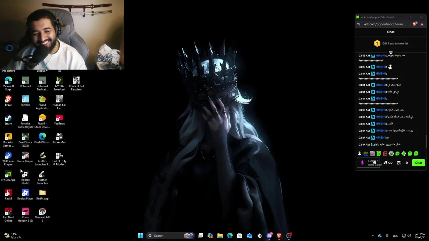Image resolution: width=429 pixels, height=241 pixels.
Task: Open Brave Shields icon in address bar
Action: (x=415, y=24)
